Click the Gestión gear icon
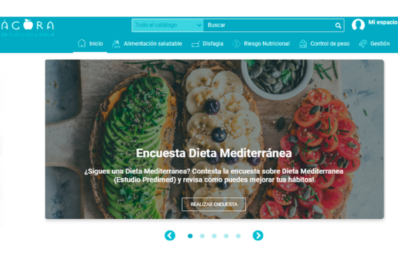This screenshot has height=265, width=398. (x=363, y=44)
